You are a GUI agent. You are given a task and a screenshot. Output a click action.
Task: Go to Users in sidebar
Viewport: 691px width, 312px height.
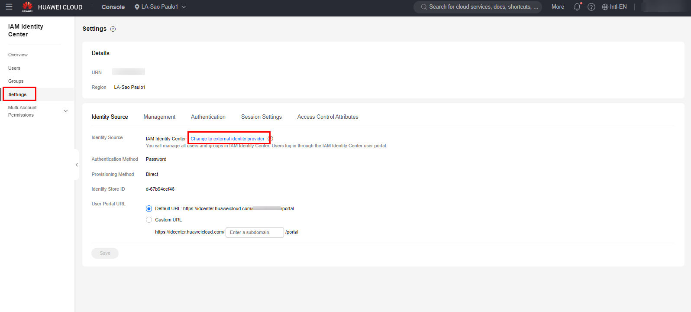point(14,68)
